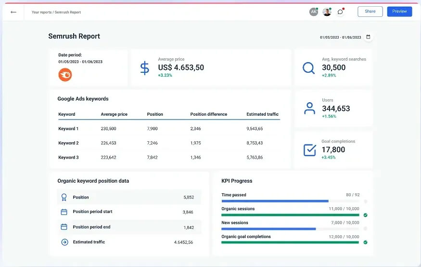Click the 230,500 average price cell

108,129
